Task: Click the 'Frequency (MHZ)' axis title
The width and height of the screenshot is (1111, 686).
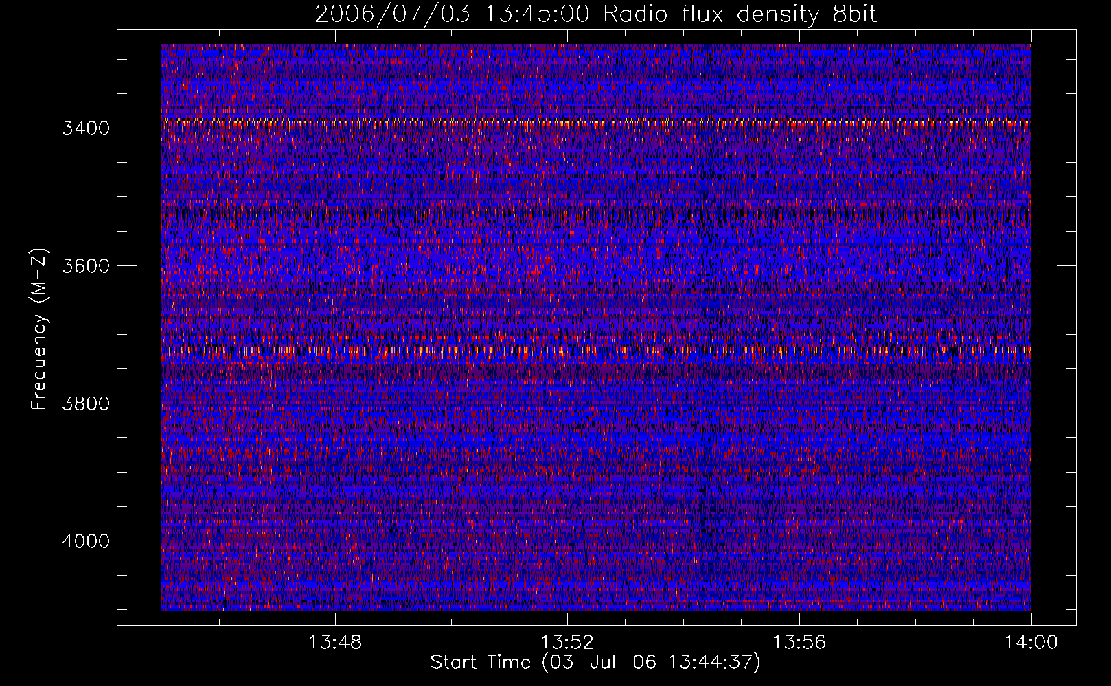Action: [x=40, y=329]
